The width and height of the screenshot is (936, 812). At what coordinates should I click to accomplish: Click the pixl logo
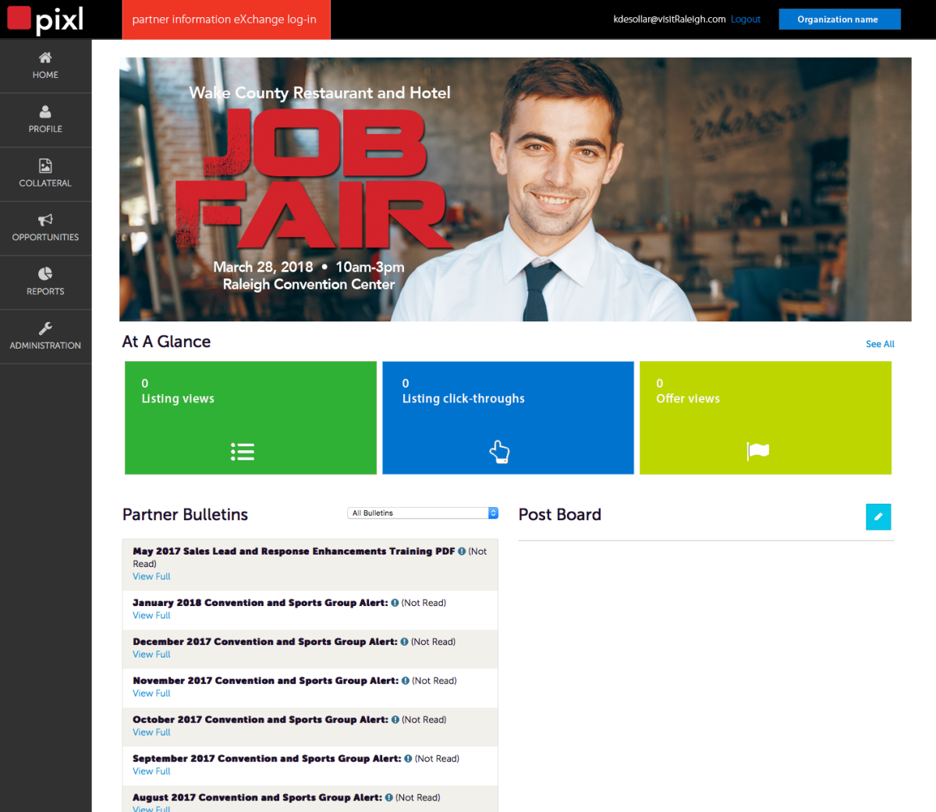click(45, 20)
